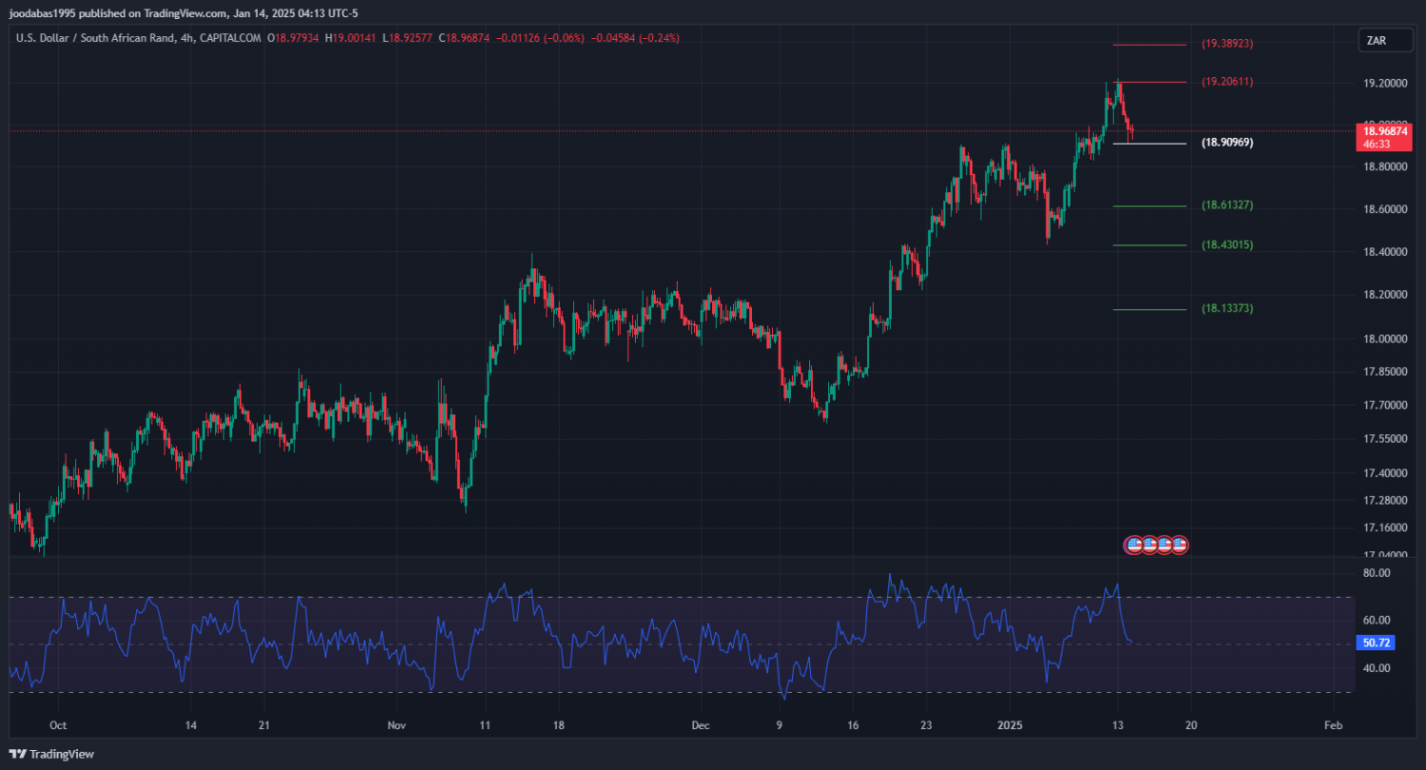This screenshot has width=1426, height=770.
Task: Click the first US flag economic event icon
Action: click(1133, 545)
